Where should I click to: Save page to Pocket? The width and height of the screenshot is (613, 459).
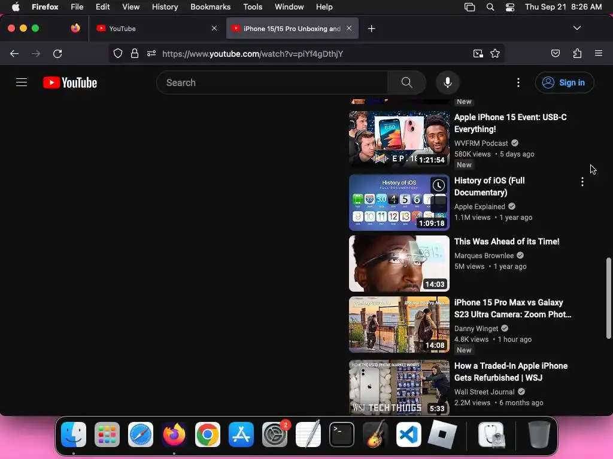click(x=556, y=53)
